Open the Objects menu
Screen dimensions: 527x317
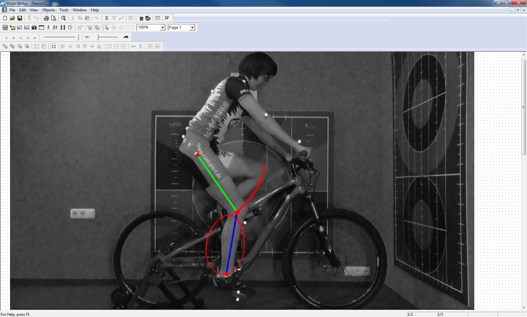point(48,10)
